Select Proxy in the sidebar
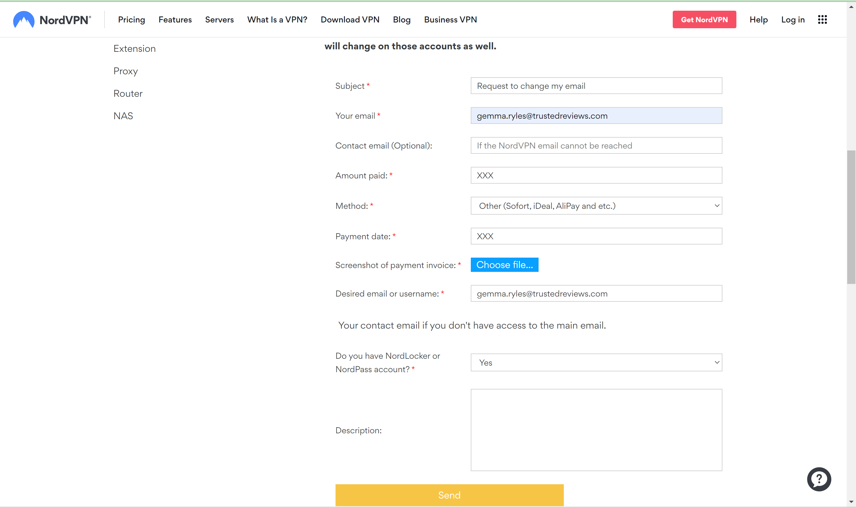 [126, 71]
